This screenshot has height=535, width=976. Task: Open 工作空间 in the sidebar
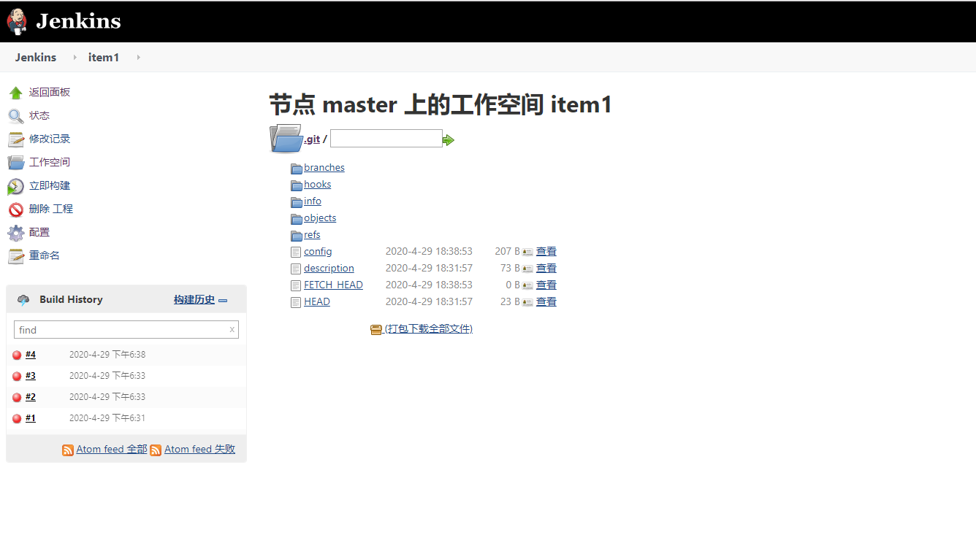click(x=50, y=162)
